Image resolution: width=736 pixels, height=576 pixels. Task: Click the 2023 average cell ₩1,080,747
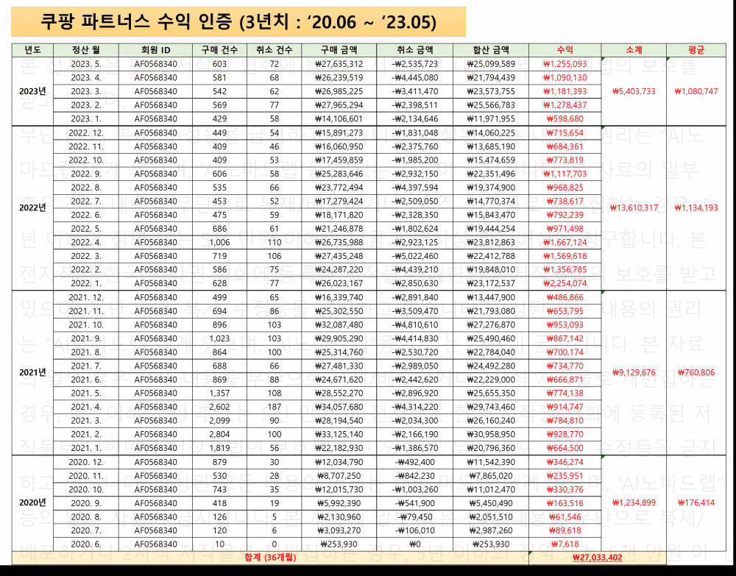[696, 91]
